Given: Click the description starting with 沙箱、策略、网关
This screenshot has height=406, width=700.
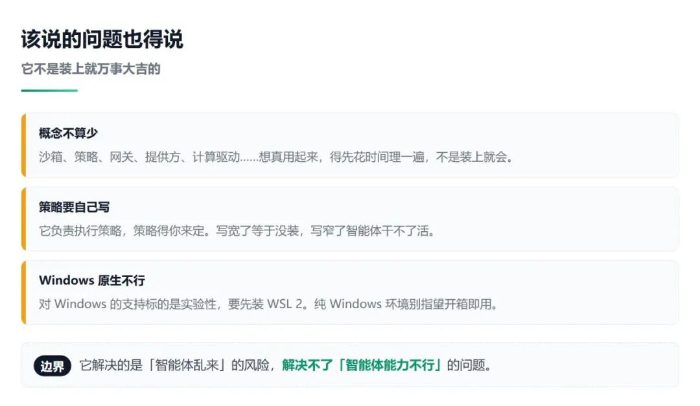Looking at the screenshot, I should (x=276, y=157).
